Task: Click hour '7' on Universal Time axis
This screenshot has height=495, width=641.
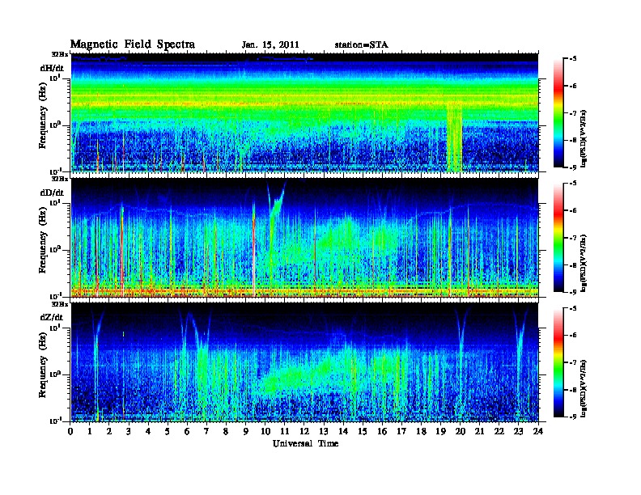Action: pyautogui.click(x=207, y=431)
